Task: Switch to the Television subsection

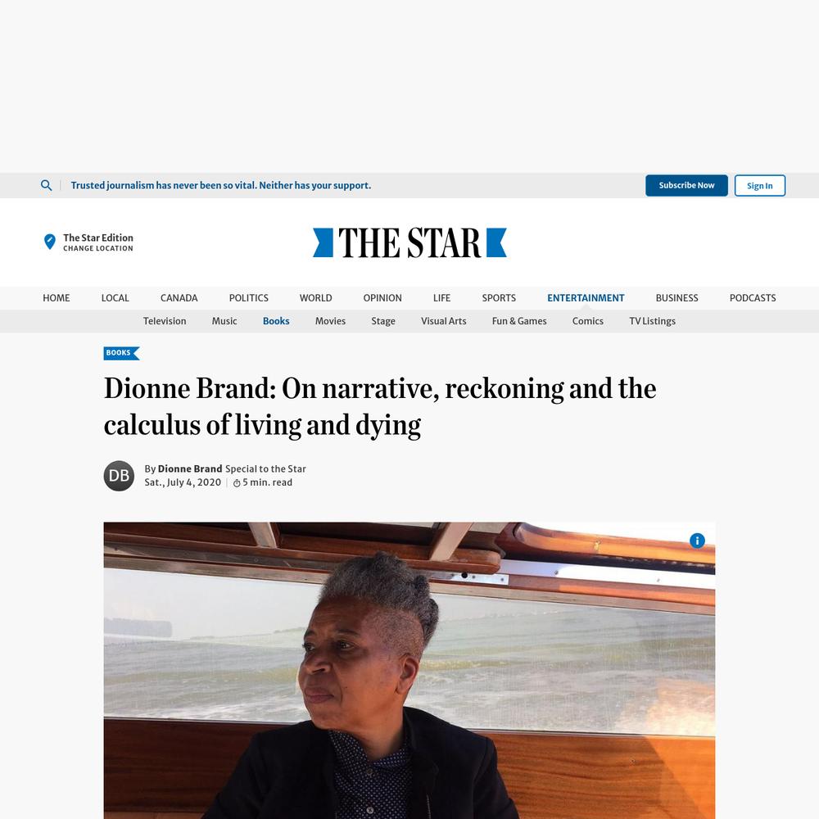Action: [x=165, y=321]
